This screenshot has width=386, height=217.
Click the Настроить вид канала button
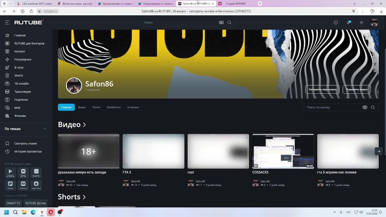(x=322, y=90)
